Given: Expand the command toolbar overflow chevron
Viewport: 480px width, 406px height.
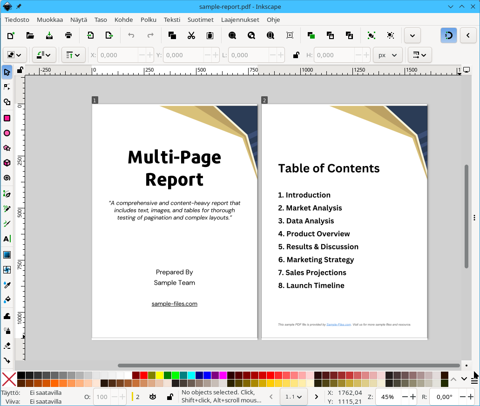Looking at the screenshot, I should pos(412,35).
